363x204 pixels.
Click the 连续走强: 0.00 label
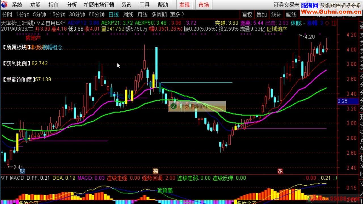point(123,178)
